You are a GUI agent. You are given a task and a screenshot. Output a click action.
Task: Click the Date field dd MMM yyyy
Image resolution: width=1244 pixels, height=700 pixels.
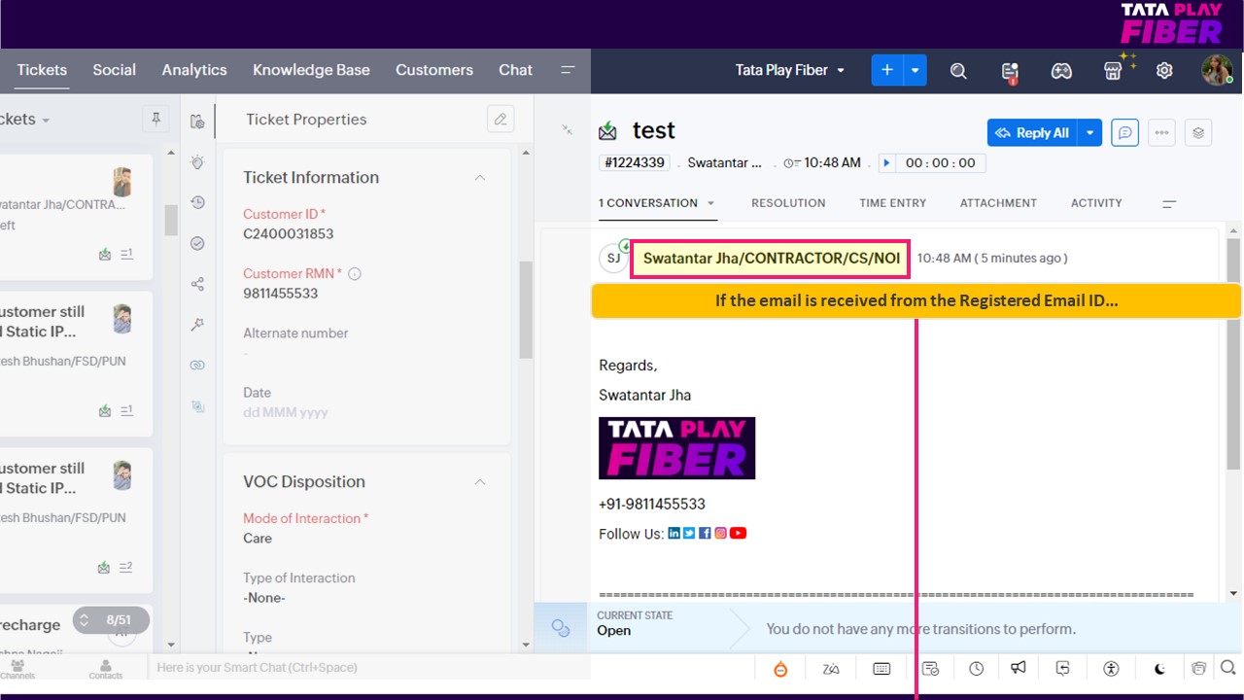(286, 412)
